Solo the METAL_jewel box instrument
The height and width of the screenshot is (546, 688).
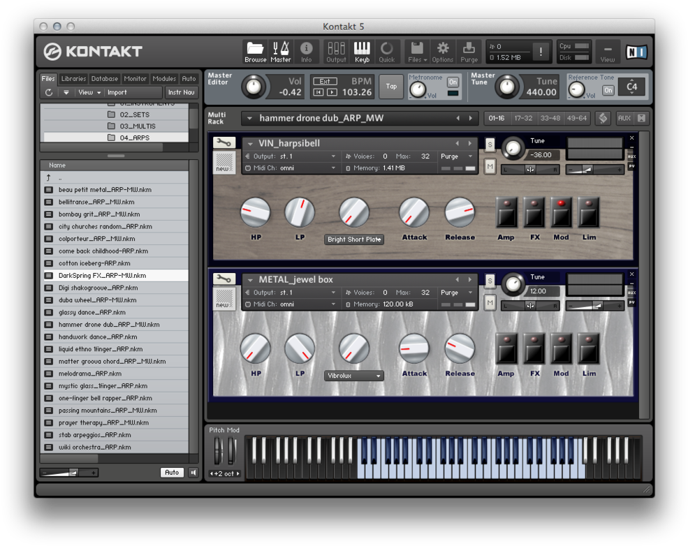[490, 281]
